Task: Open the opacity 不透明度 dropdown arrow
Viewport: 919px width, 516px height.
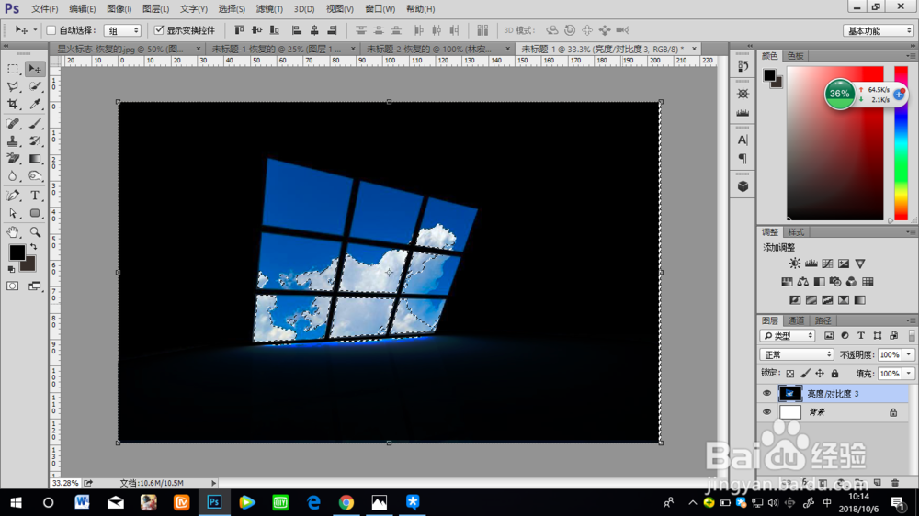Action: tap(909, 355)
